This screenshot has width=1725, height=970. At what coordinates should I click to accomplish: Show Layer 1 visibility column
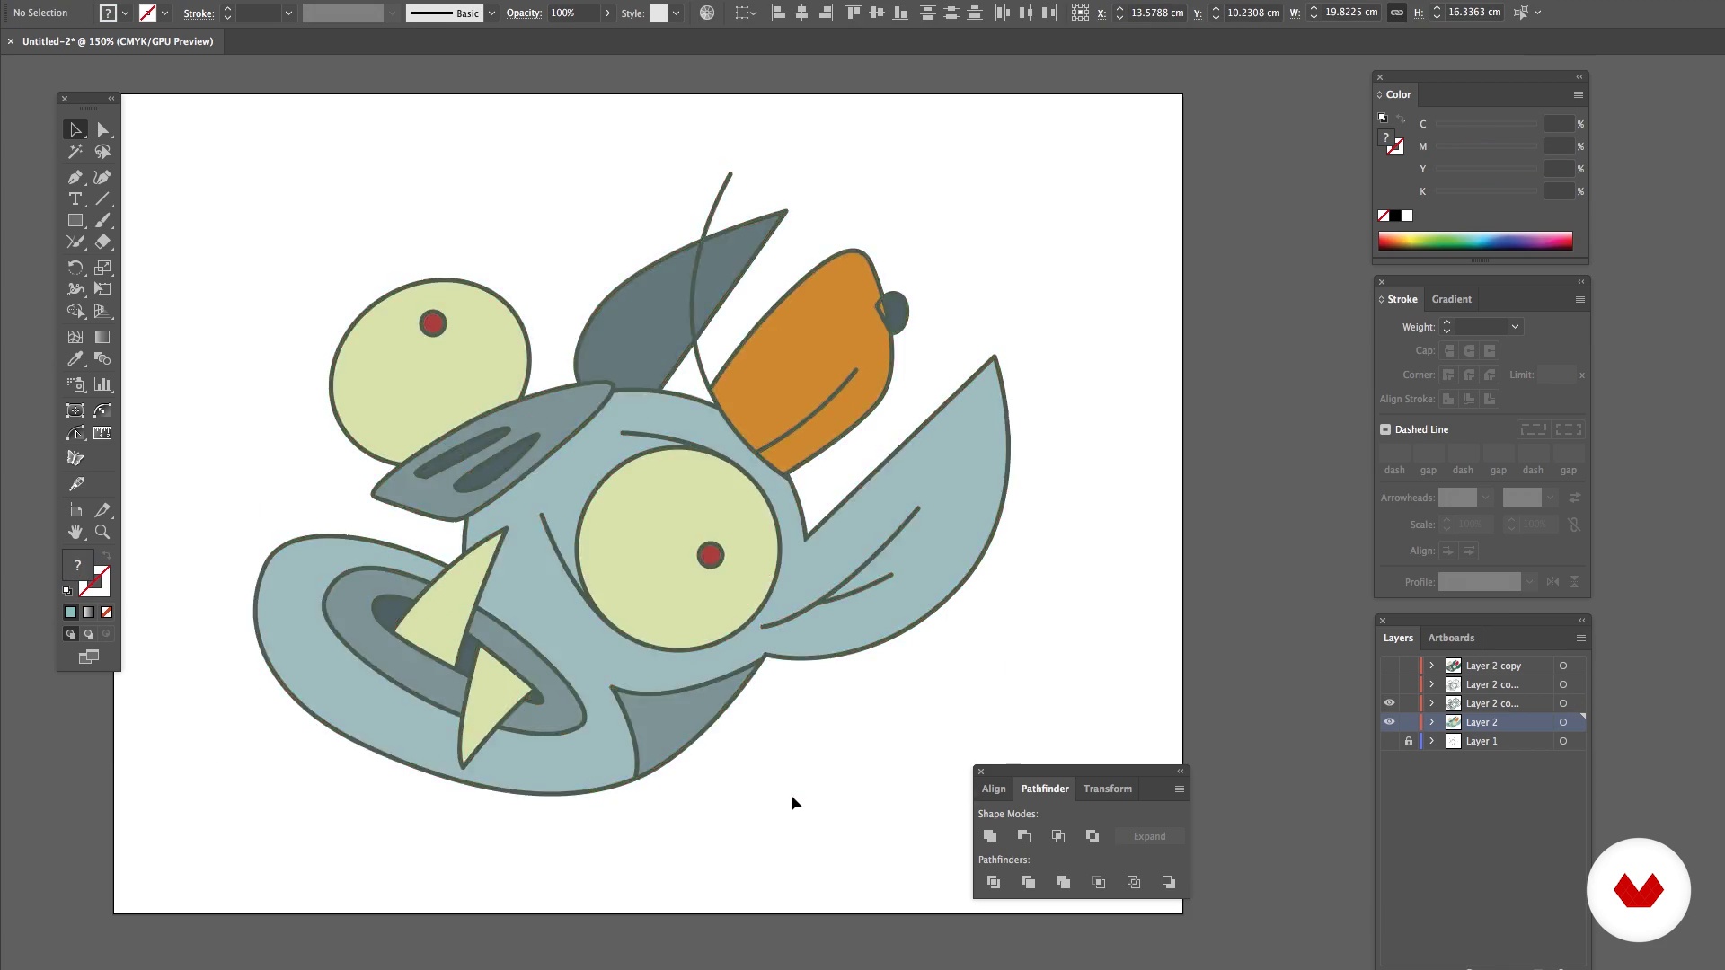click(x=1389, y=741)
